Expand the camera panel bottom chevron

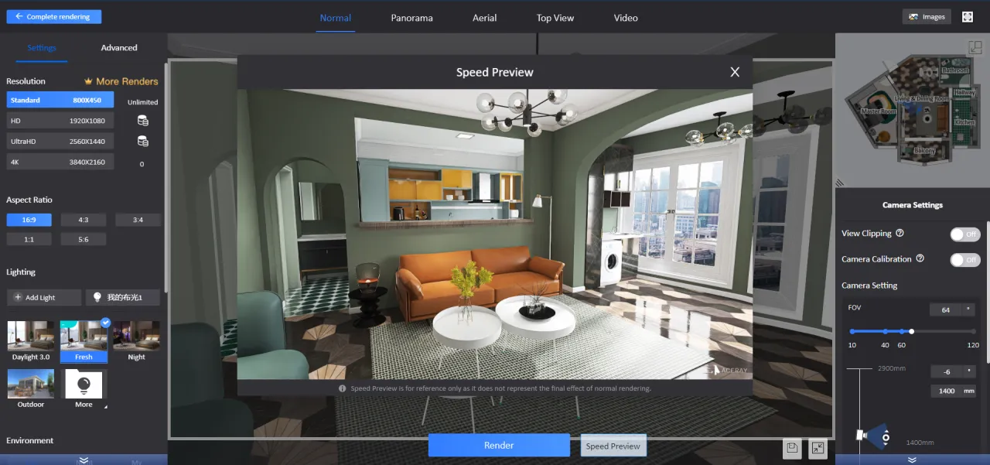tap(912, 460)
